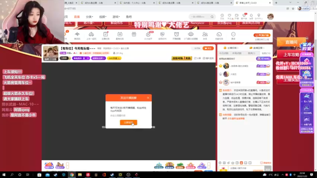This screenshot has height=178, width=317.
Task: Click the gauge speedometer task icon
Action: point(219,35)
